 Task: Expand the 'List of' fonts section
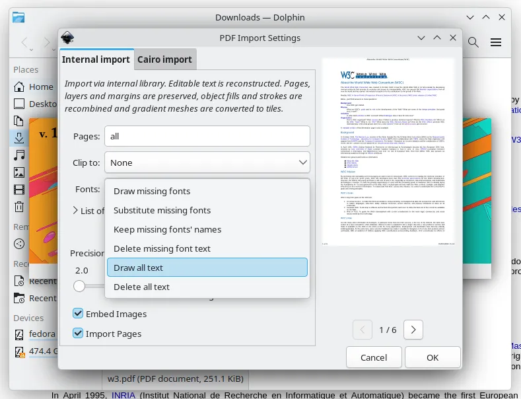[76, 211]
